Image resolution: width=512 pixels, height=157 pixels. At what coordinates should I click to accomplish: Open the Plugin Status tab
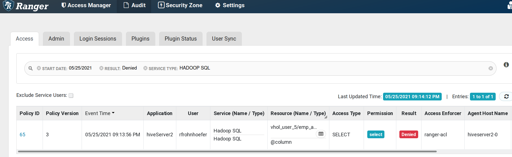(180, 39)
